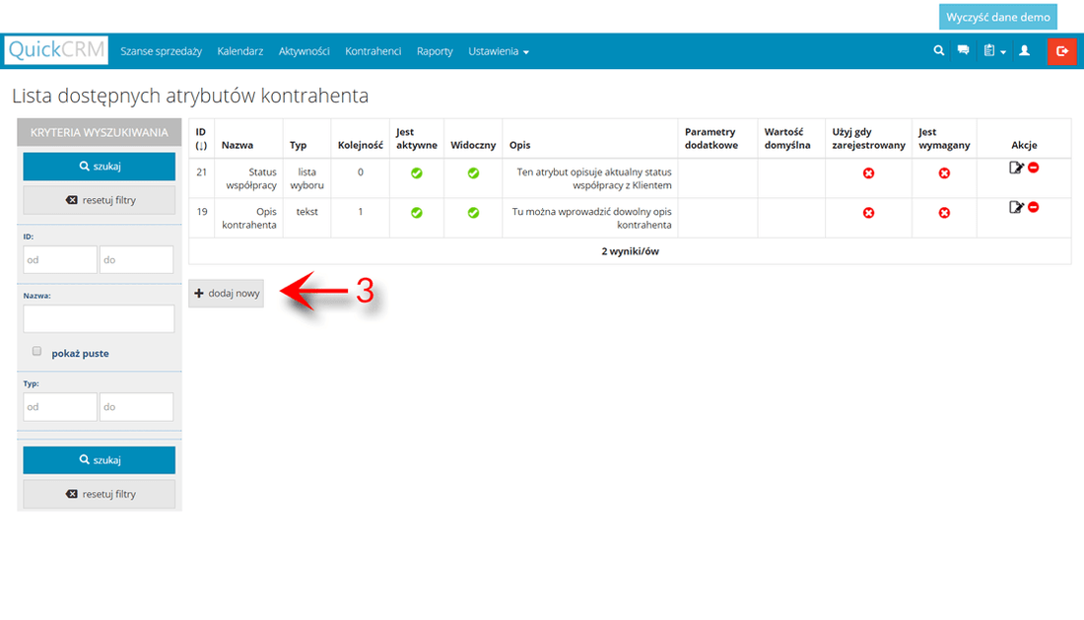Image resolution: width=1084 pixels, height=620 pixels.
Task: Sort table by ID column header
Action: point(201,138)
